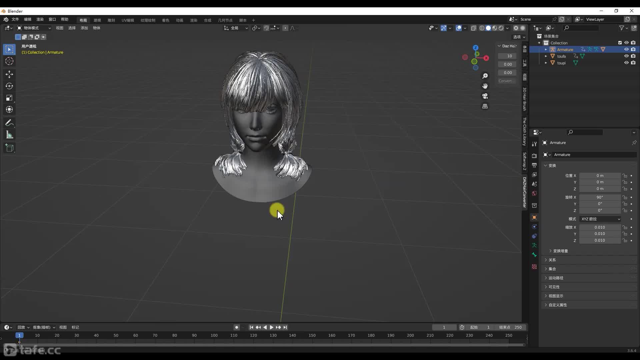Open the Object properties tab icon
This screenshot has width=640, height=360.
click(534, 217)
